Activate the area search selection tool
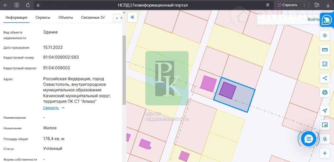This screenshot has width=334, height=162. point(325,64)
